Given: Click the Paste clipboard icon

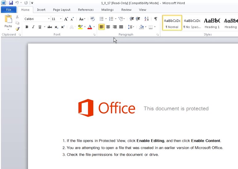Looking at the screenshot, I should point(8,19).
